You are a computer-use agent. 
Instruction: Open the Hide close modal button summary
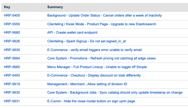[91, 101]
